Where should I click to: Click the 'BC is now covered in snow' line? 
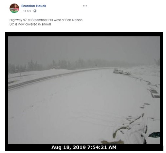coord(30,24)
